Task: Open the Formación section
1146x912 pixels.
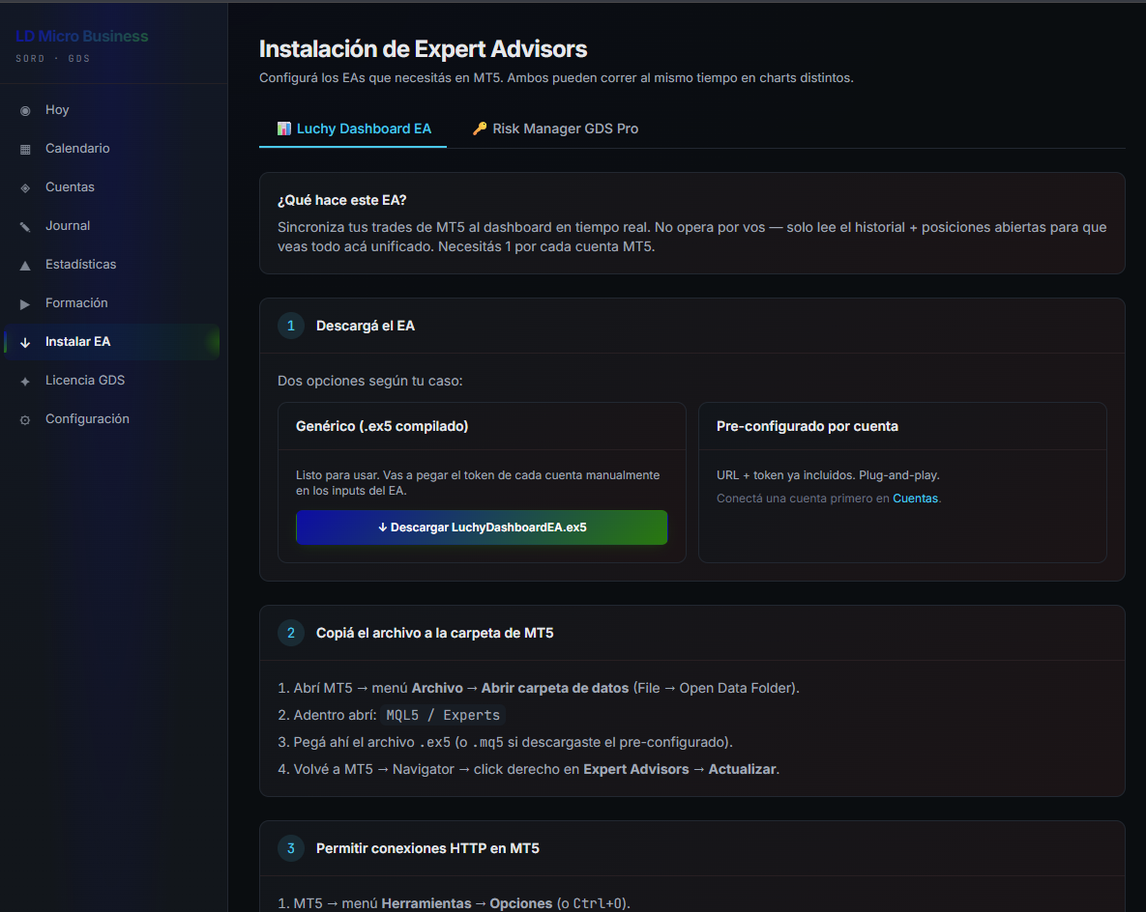Action: (112, 303)
